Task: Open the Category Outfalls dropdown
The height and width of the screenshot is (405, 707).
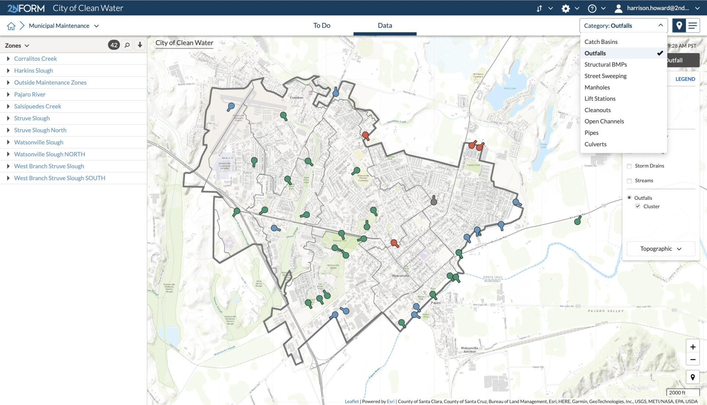Action: pyautogui.click(x=623, y=25)
